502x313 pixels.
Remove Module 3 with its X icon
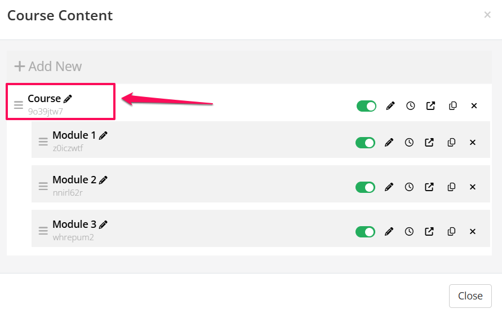point(473,231)
